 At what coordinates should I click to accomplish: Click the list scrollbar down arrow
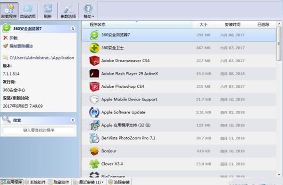(279, 175)
